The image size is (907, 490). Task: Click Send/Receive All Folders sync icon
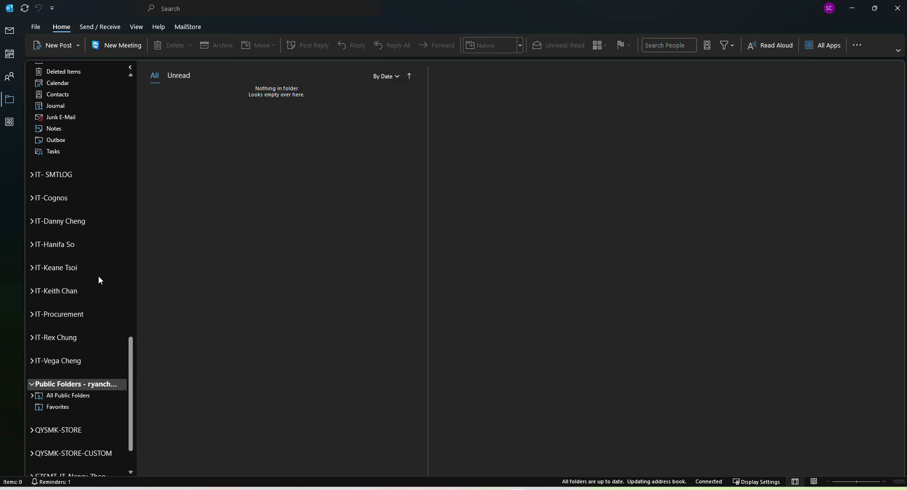25,8
